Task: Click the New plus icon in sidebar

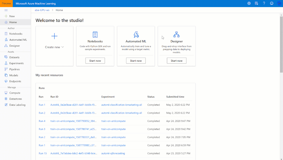Action: [x=6, y=16]
